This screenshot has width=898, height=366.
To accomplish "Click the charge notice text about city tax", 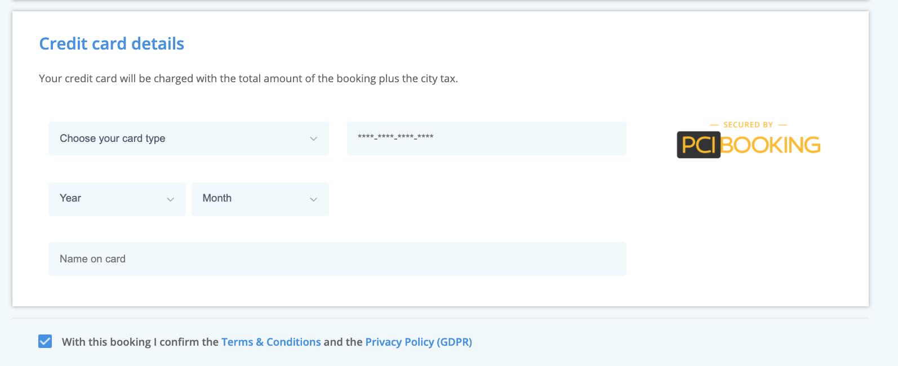I will pyautogui.click(x=248, y=78).
